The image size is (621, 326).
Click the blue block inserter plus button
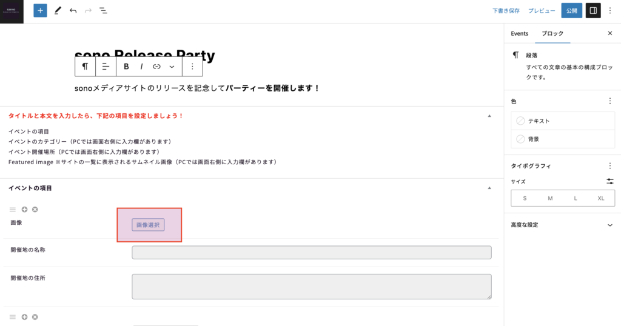40,11
